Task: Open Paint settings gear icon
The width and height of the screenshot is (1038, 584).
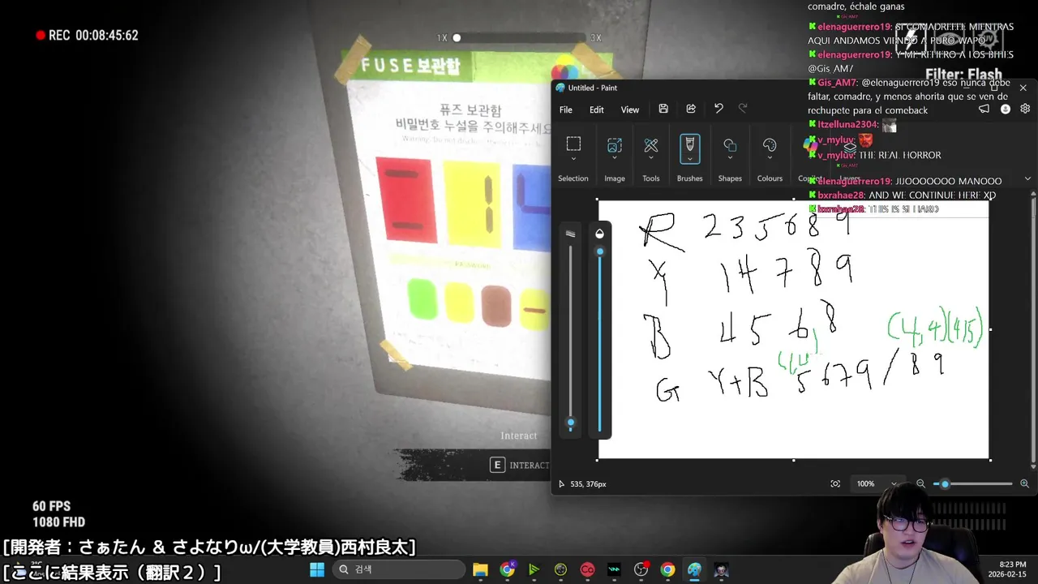Action: (1025, 109)
